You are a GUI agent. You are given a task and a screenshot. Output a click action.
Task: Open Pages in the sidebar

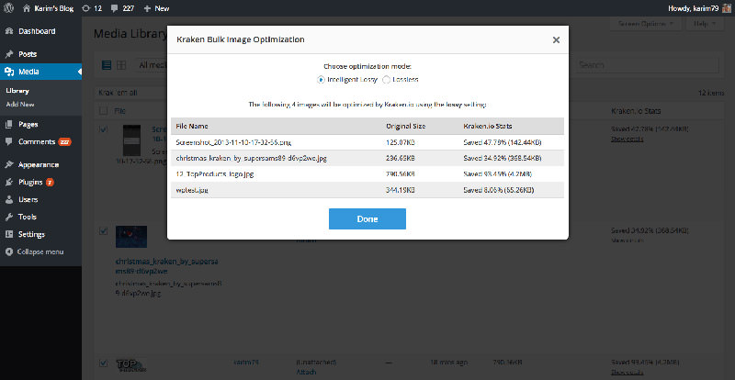pos(28,125)
